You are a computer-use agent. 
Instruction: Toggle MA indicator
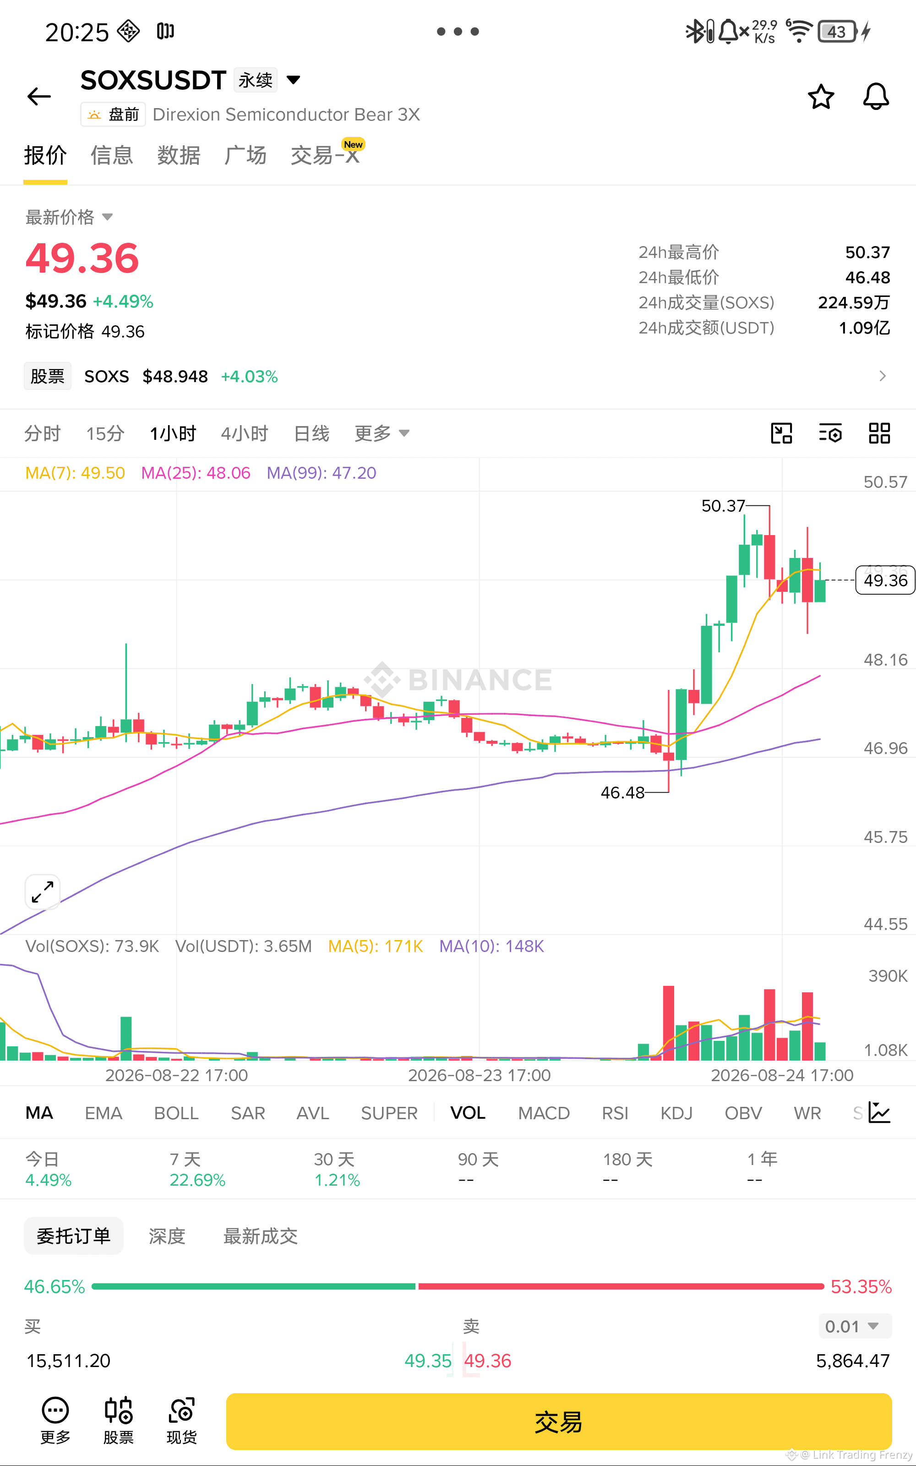coord(39,1113)
